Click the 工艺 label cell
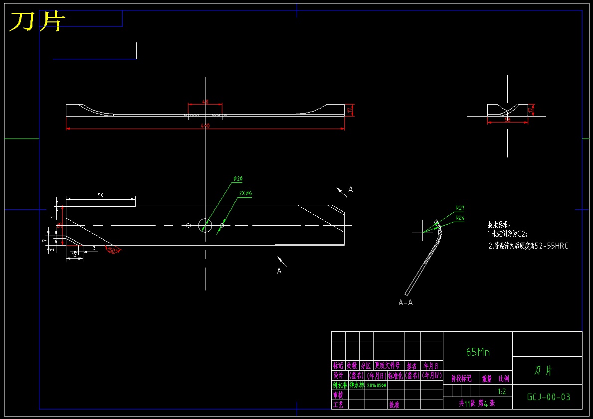This screenshot has height=419, width=593. pos(338,405)
